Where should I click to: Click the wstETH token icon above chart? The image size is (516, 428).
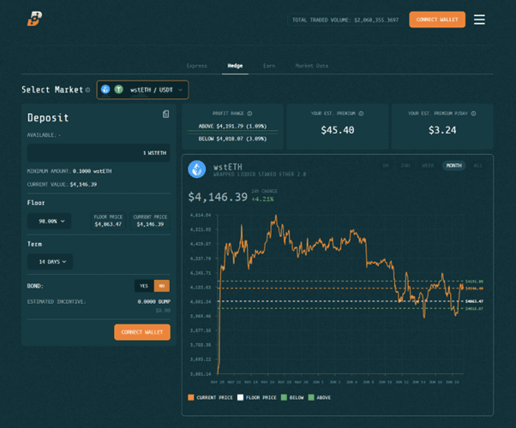click(198, 169)
